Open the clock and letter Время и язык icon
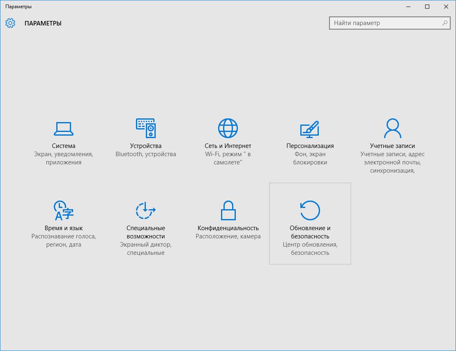This screenshot has height=351, width=456. [64, 211]
